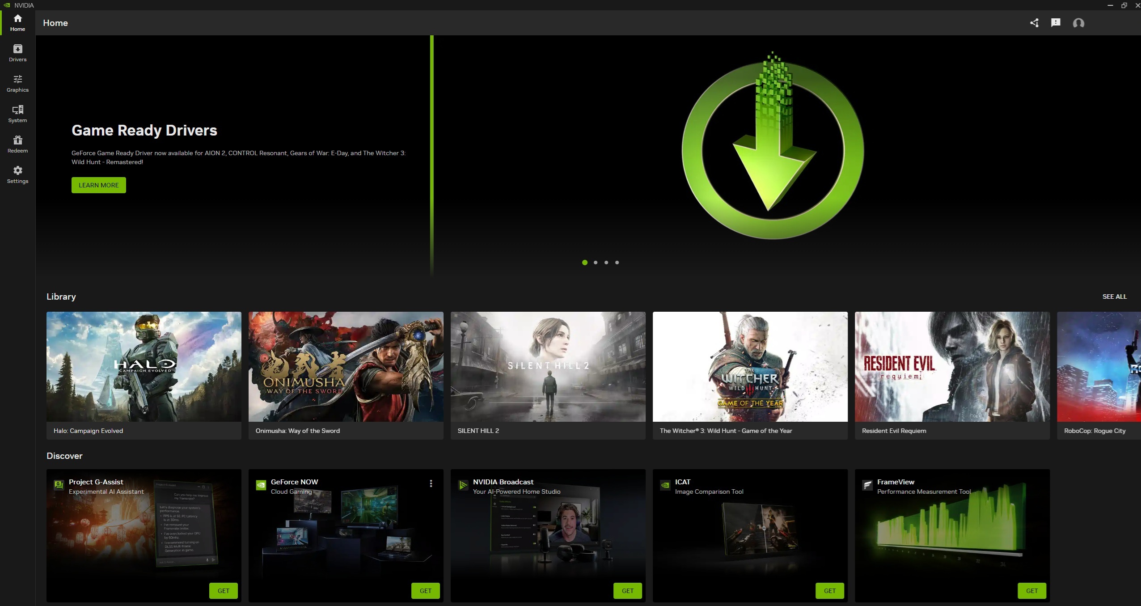Click the Discover section heading
1141x606 pixels.
(x=64, y=456)
